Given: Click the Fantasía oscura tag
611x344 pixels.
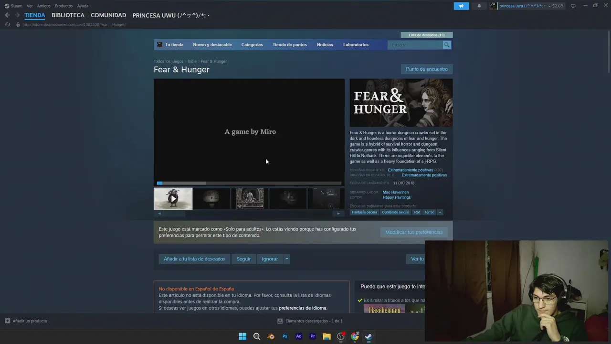Looking at the screenshot, I should pos(365,212).
